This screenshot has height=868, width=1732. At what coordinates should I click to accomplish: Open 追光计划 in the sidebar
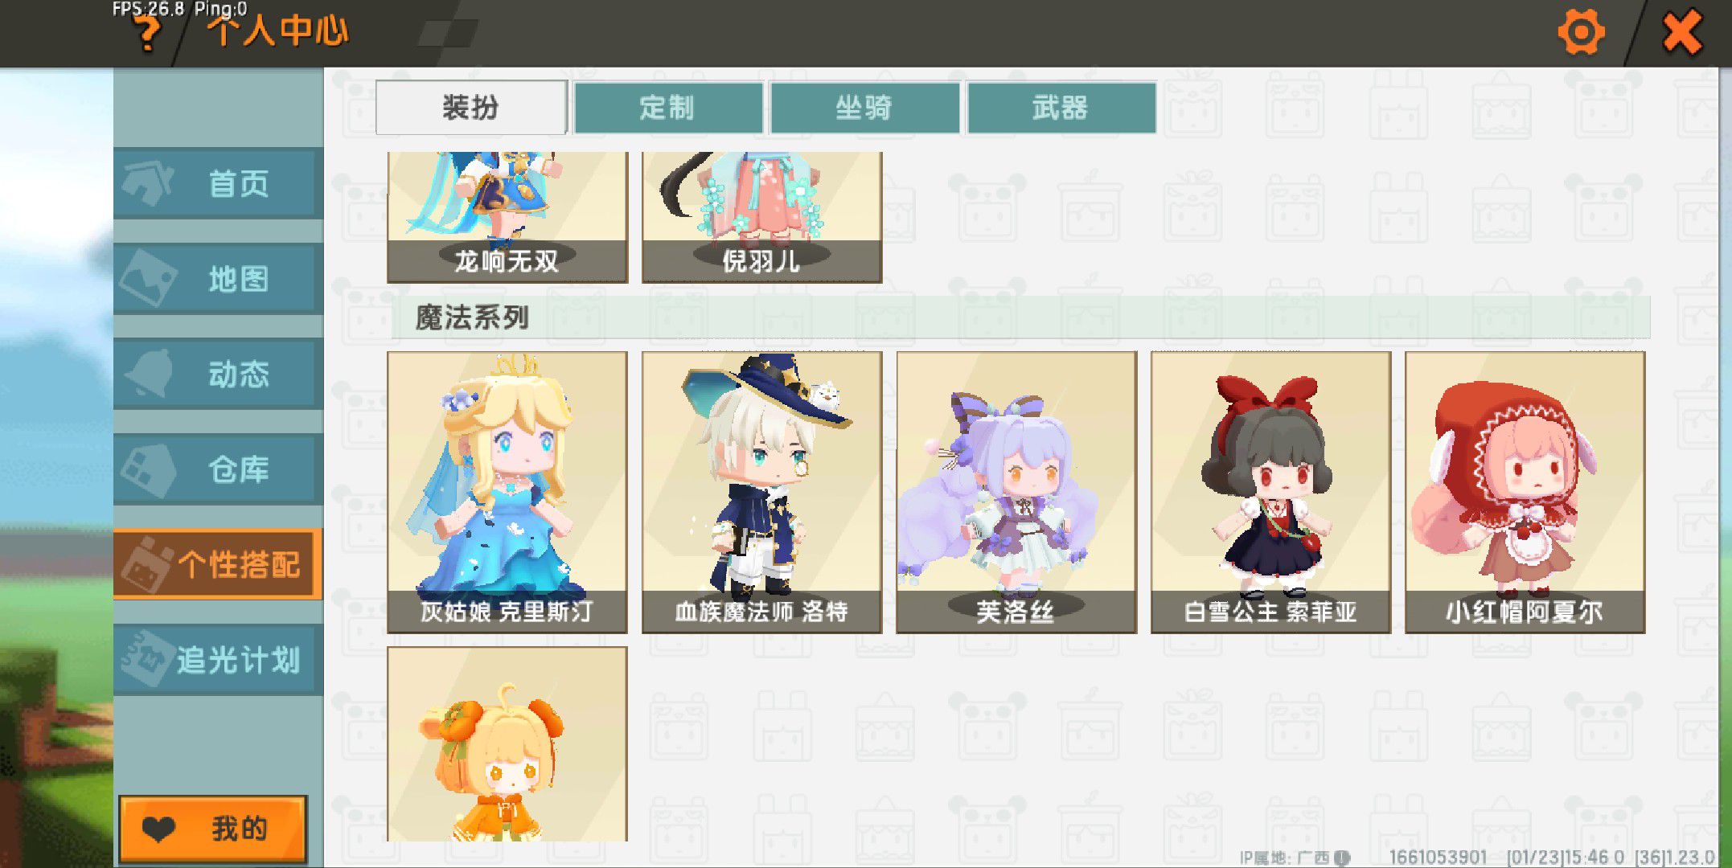[219, 660]
